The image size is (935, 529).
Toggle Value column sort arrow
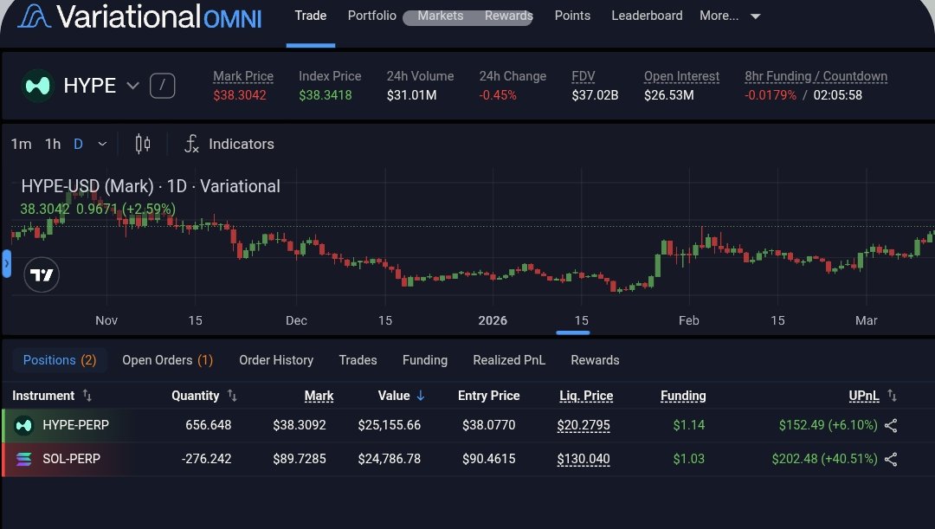point(421,396)
